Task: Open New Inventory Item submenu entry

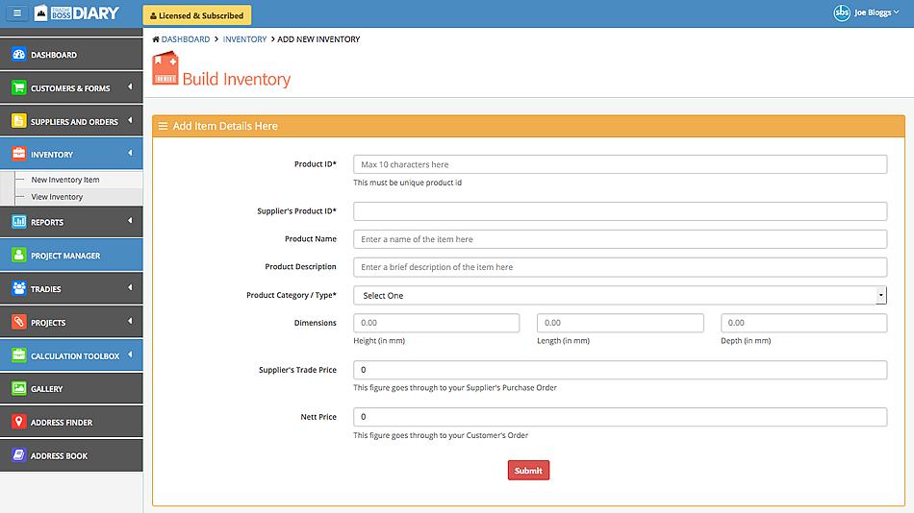Action: coord(64,180)
